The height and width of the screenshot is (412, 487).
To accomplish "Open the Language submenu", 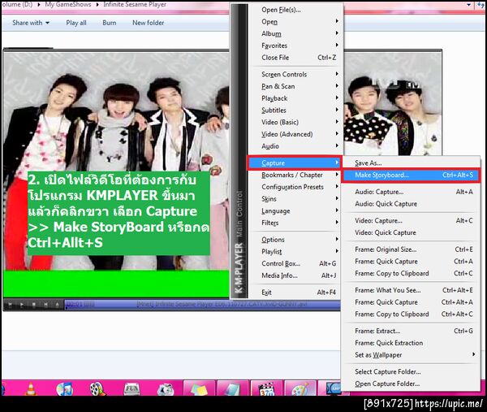I will tap(295, 210).
